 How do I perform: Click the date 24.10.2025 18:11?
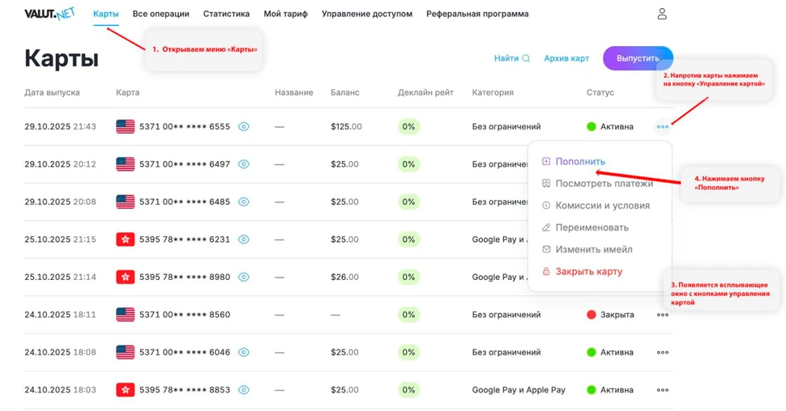coord(60,315)
